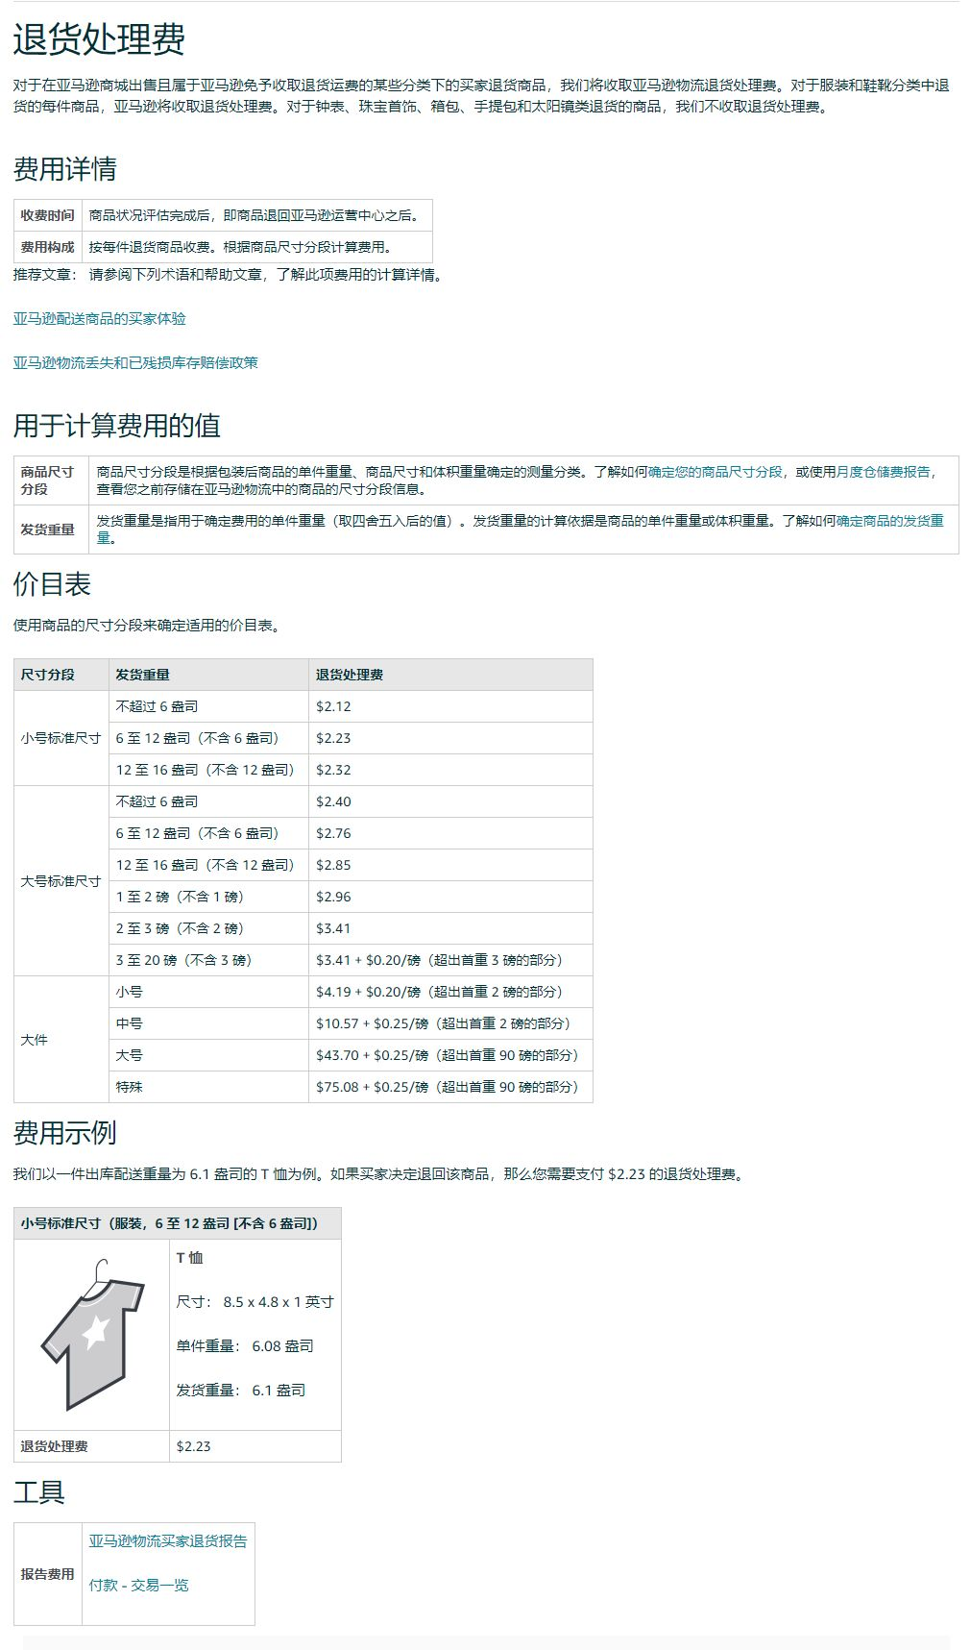The width and height of the screenshot is (970, 1650).
Task: Click the $2.40 fee cell
Action: pyautogui.click(x=450, y=801)
